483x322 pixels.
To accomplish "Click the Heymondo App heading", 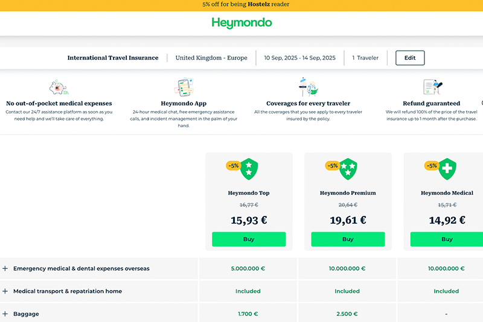I will point(184,103).
